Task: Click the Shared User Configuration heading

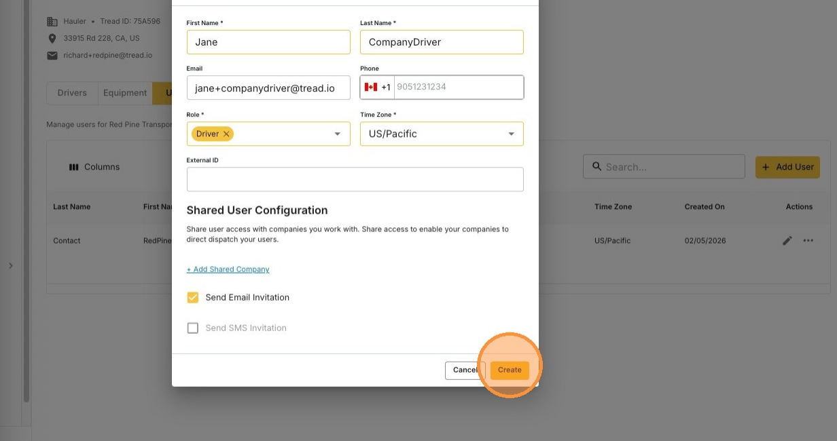Action: [257, 210]
